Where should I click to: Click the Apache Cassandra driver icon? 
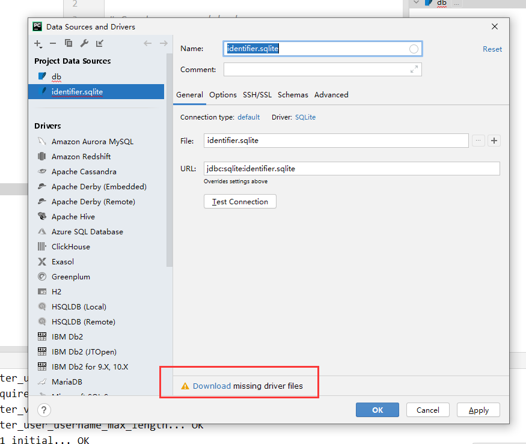42,171
